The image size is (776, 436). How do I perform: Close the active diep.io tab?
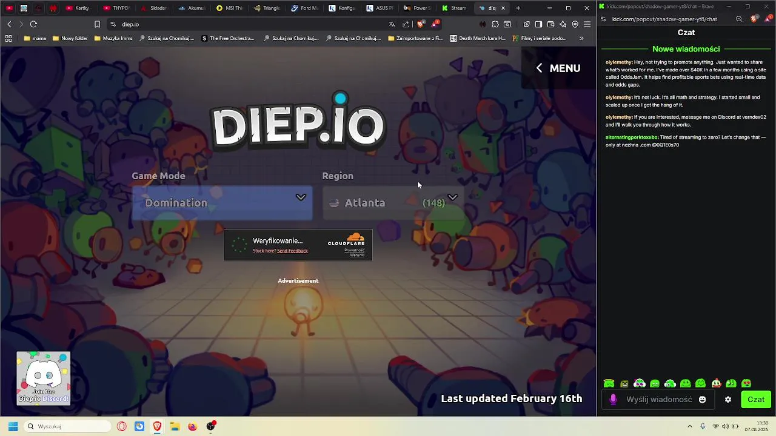503,8
